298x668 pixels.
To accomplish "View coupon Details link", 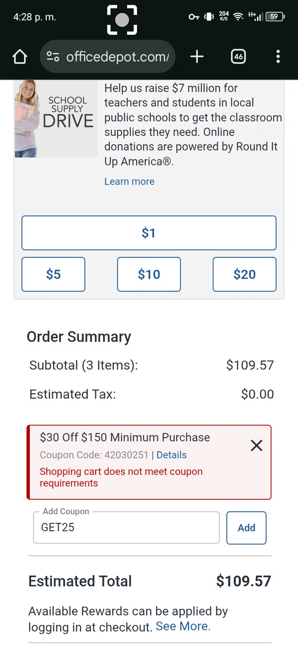I will click(172, 455).
